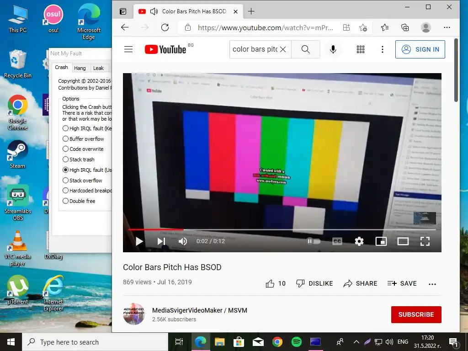The height and width of the screenshot is (351, 468).
Task: Switch to the Leak tab in NotMyFault
Action: point(98,68)
